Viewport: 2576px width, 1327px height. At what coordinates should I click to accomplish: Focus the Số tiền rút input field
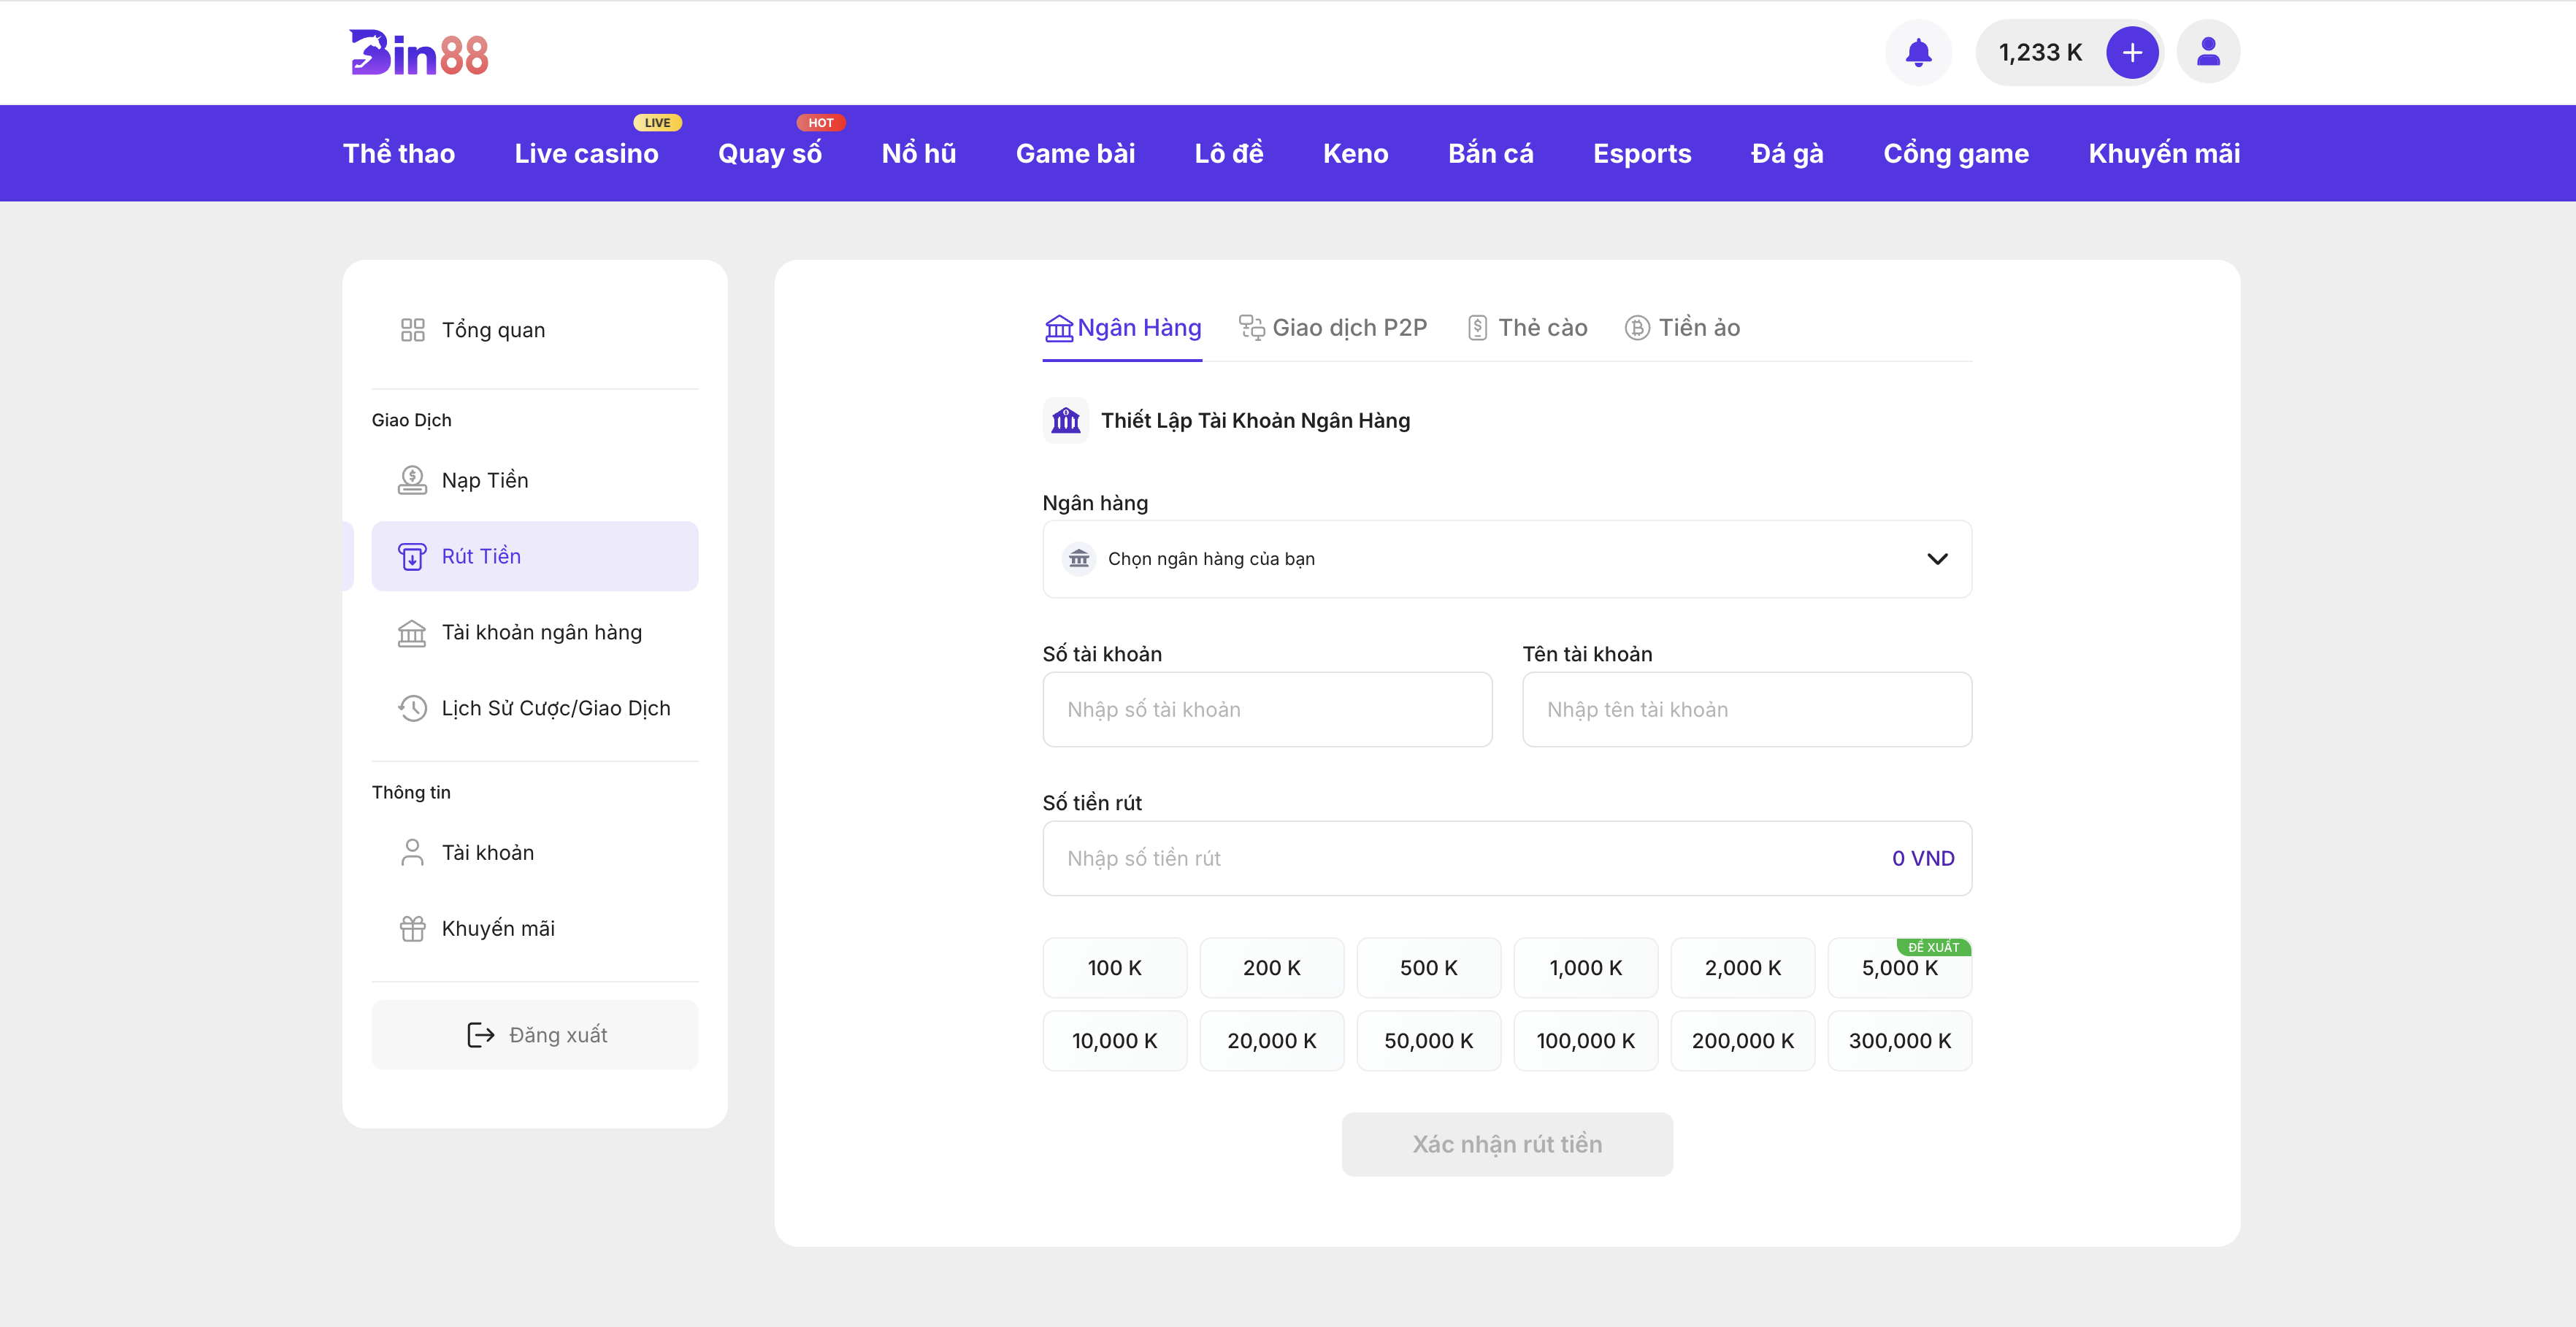tap(1507, 858)
